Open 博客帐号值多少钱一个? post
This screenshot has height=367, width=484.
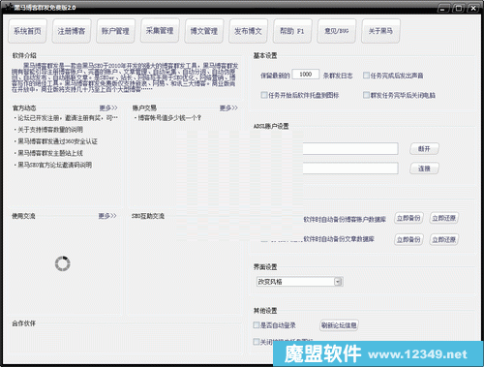pos(169,118)
